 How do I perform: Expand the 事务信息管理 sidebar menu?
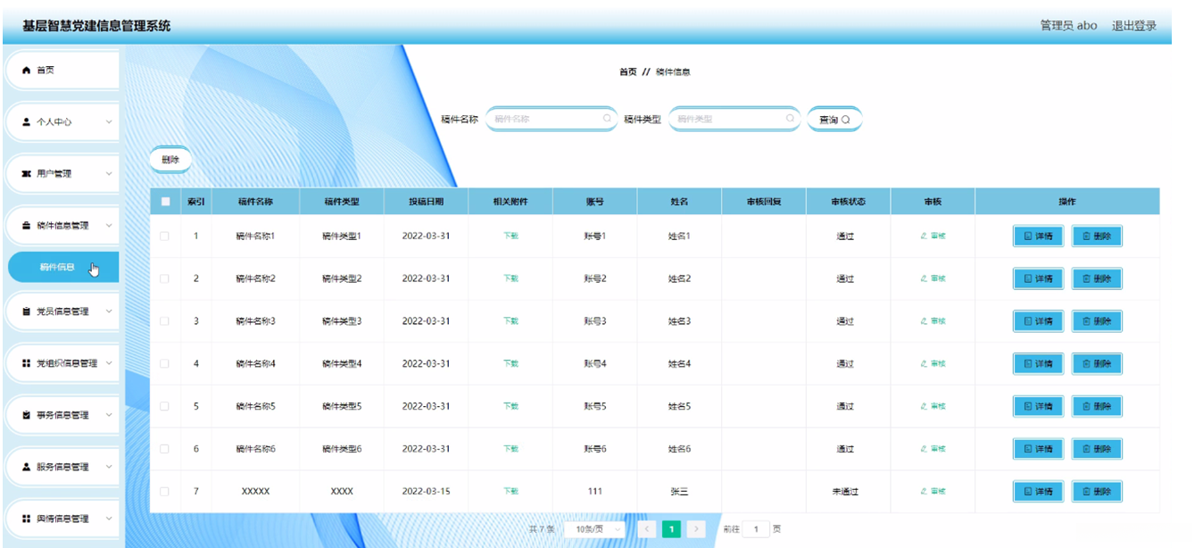62,415
